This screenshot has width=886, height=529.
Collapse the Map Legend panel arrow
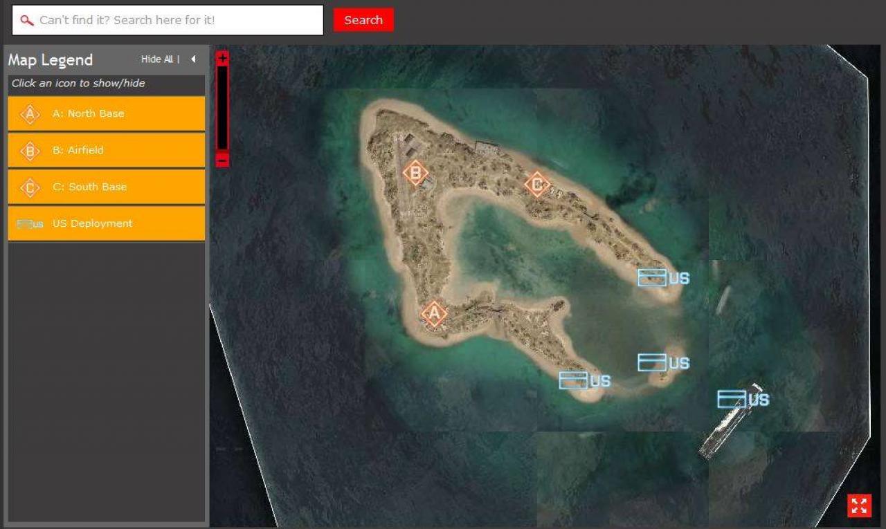click(193, 59)
